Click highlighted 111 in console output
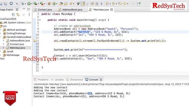 click(90, 93)
